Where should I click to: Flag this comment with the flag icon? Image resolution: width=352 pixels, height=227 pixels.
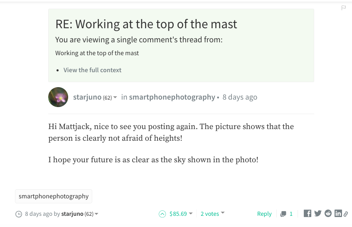pos(343,8)
